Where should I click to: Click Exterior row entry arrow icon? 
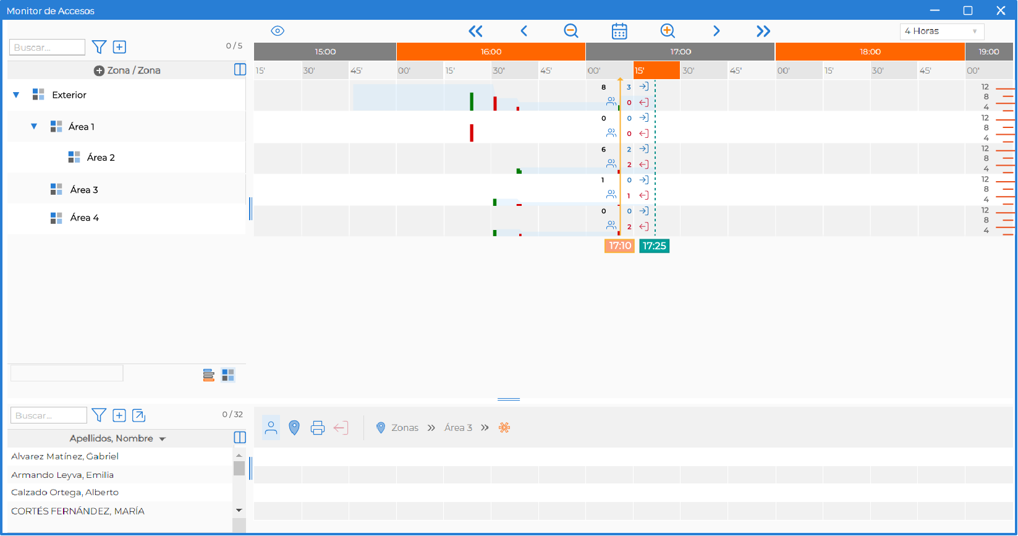tap(643, 87)
